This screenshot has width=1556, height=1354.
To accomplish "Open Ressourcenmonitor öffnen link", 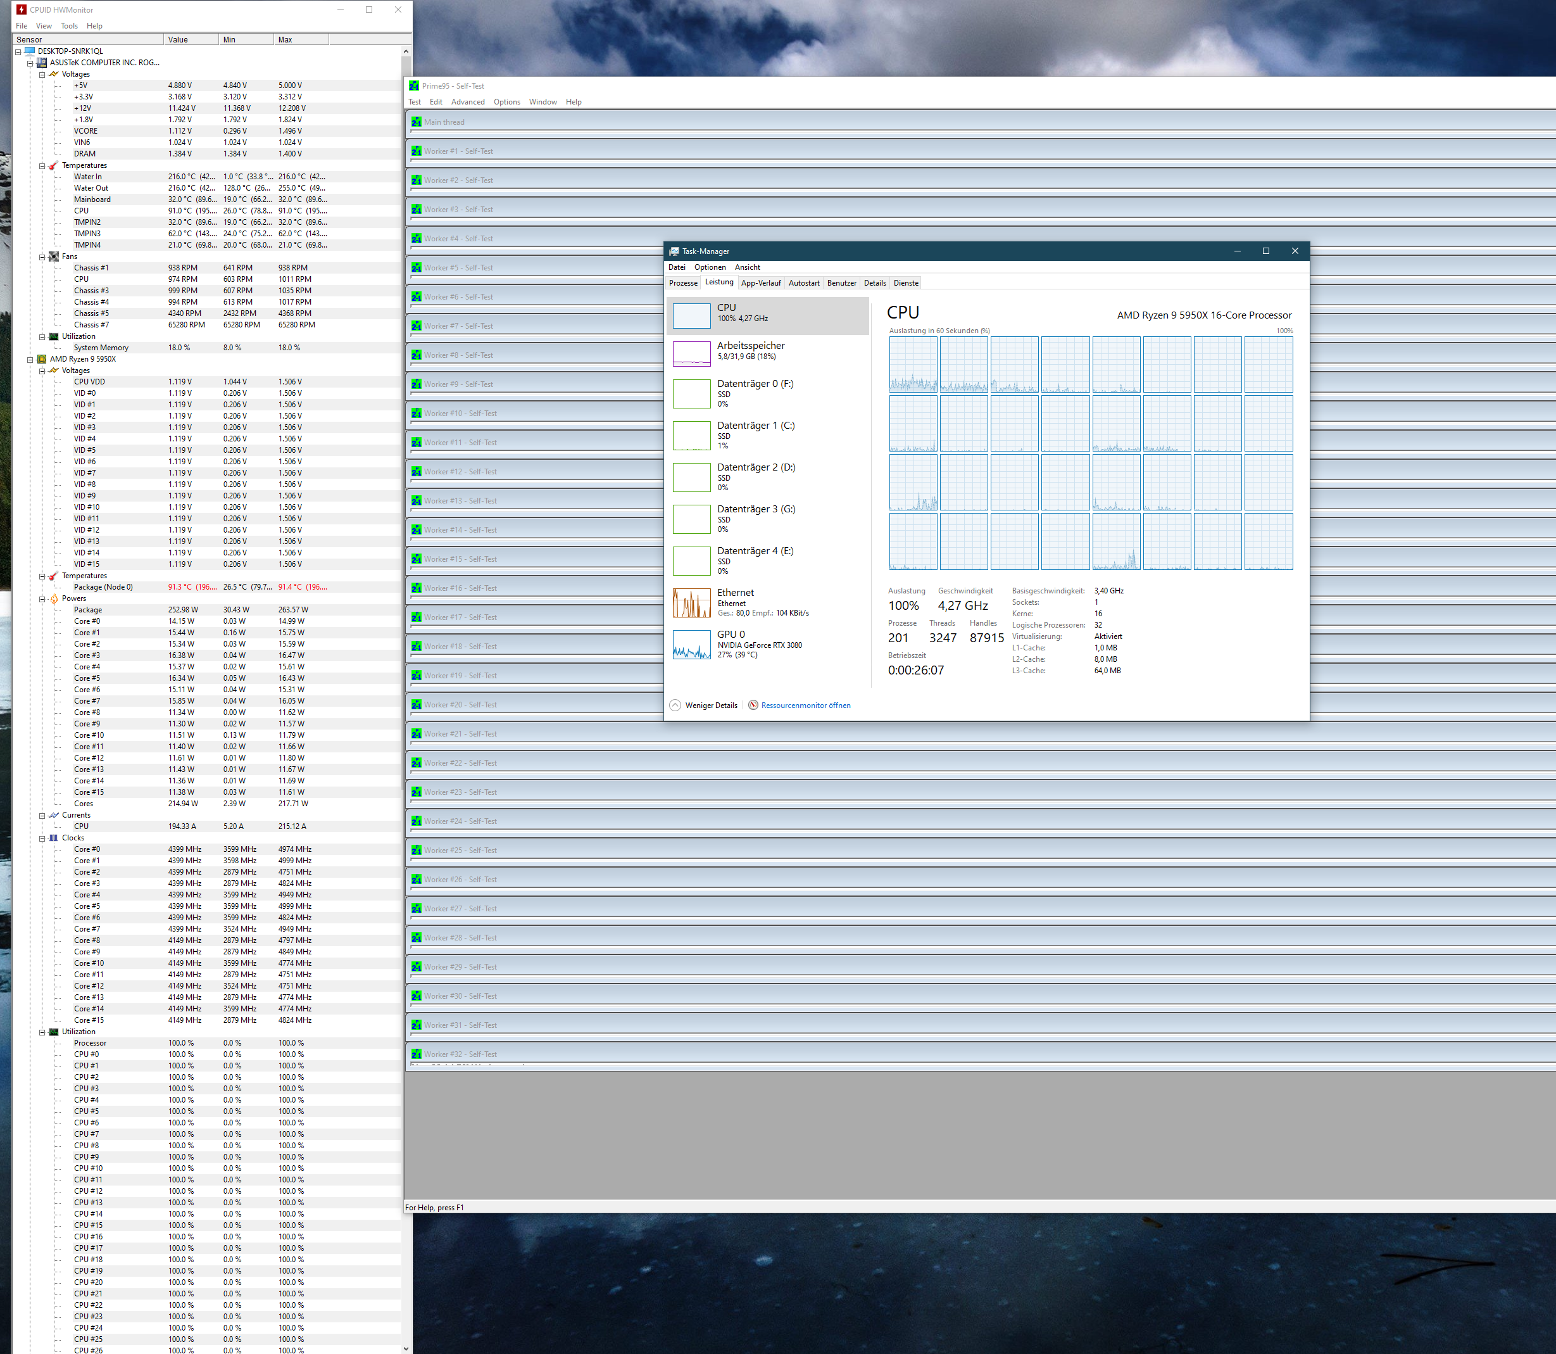I will point(805,705).
